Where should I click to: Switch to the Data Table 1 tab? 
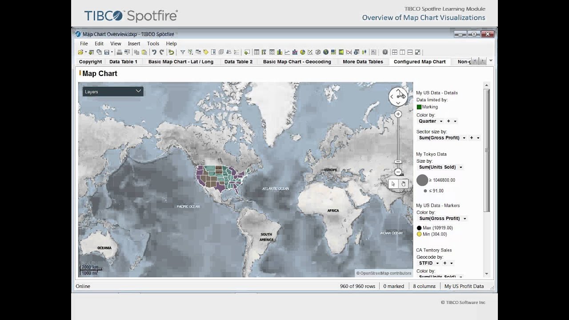123,62
